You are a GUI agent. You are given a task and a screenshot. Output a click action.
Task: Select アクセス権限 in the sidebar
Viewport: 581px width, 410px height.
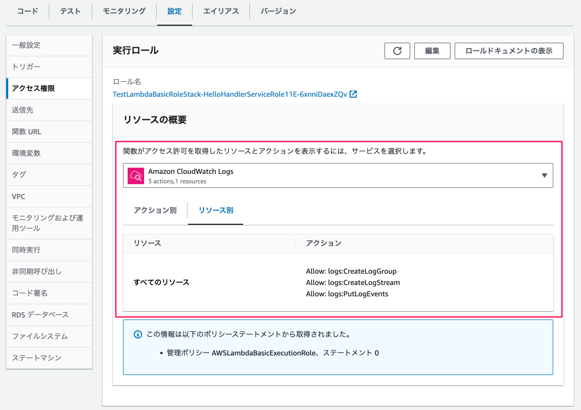(33, 88)
